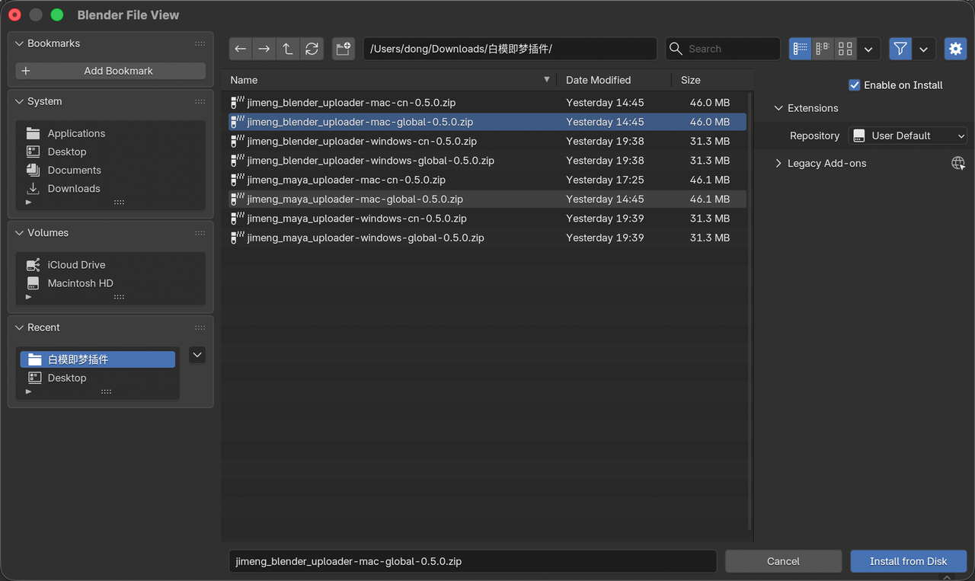The width and height of the screenshot is (975, 581).
Task: Click the file list vertical scrollbar
Action: (x=751, y=312)
